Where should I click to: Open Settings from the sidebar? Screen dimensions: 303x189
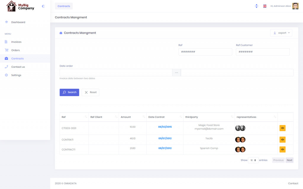(x=16, y=75)
